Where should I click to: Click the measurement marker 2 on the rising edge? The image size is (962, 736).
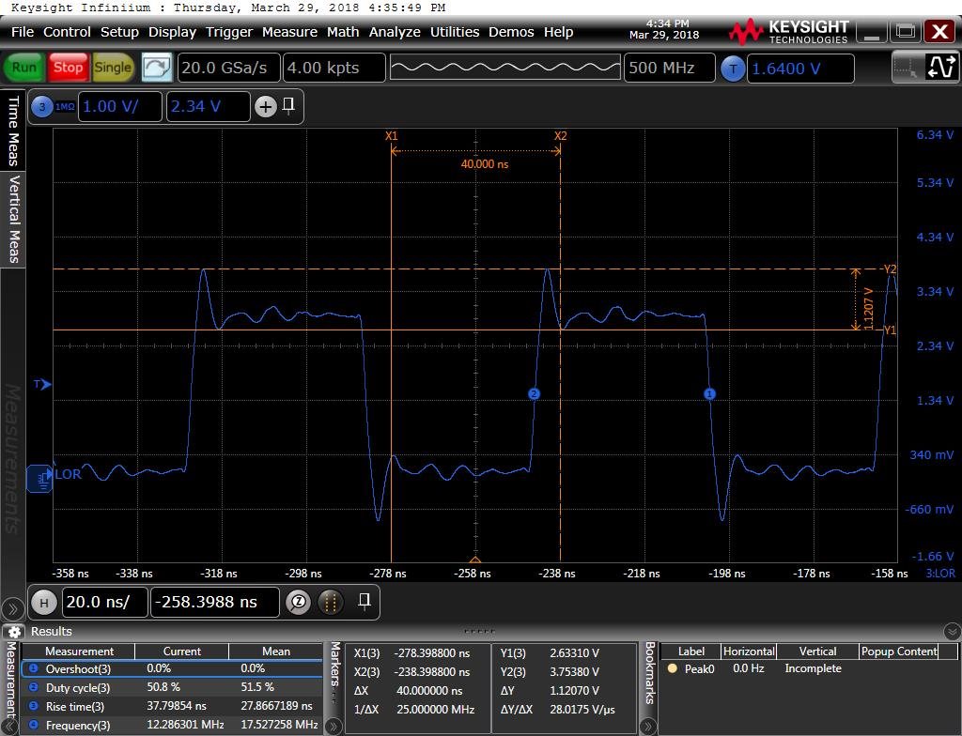pos(534,393)
